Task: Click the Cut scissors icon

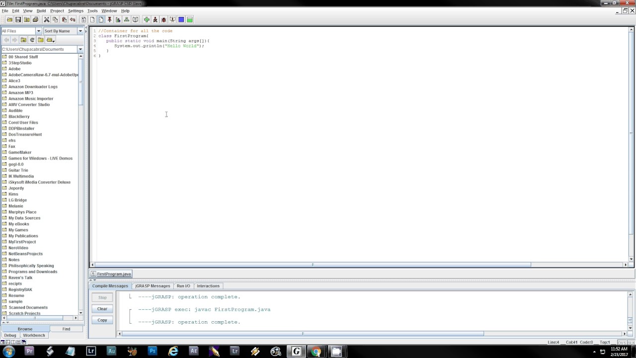Action: [x=46, y=19]
